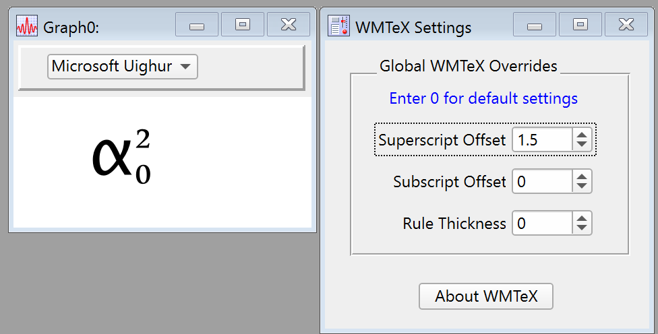Image resolution: width=658 pixels, height=334 pixels.
Task: Increase Rule Thickness with up arrow
Action: point(582,218)
